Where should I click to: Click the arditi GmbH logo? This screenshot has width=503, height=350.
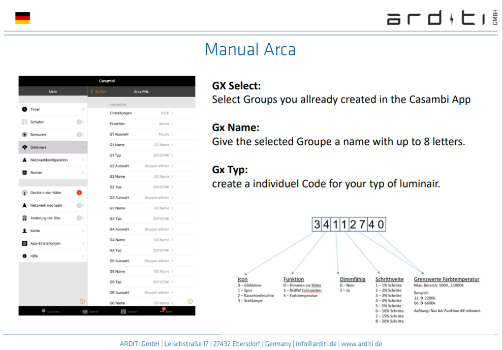443,18
